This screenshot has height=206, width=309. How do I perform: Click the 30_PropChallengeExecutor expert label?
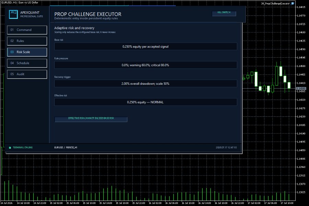coord(275,3)
